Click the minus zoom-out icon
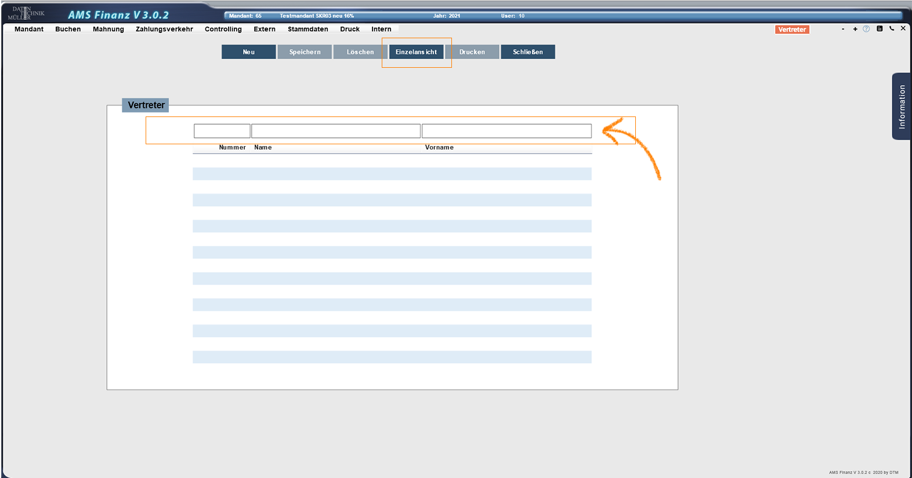This screenshot has height=478, width=912. (843, 29)
